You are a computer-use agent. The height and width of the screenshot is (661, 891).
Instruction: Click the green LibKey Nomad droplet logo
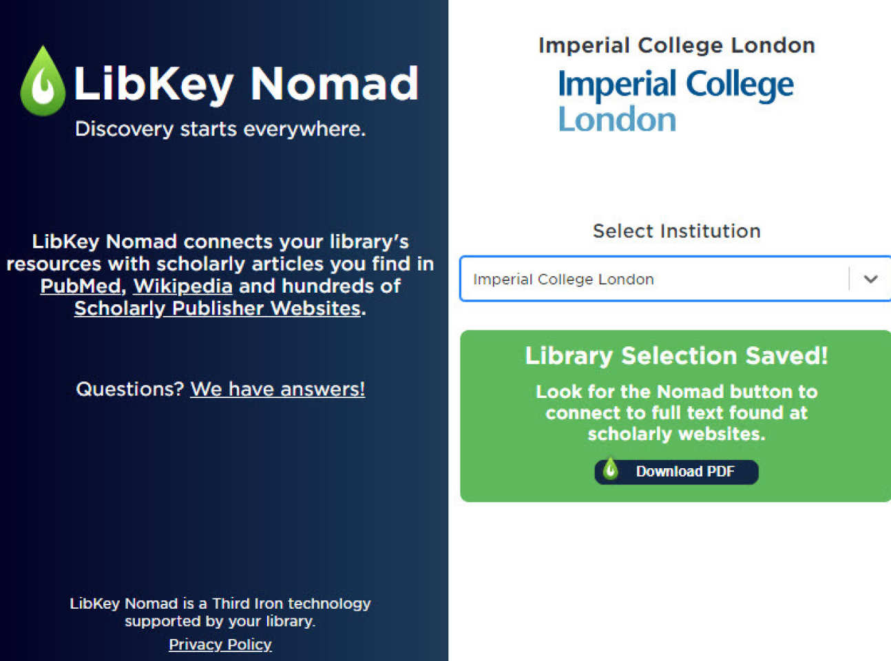point(43,81)
